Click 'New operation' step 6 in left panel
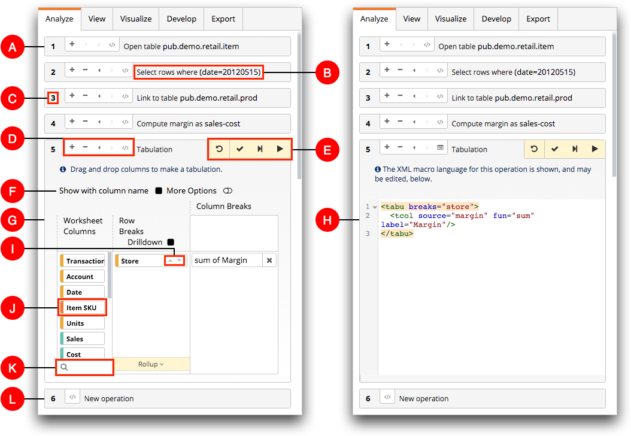The height and width of the screenshot is (436, 631). [x=108, y=398]
